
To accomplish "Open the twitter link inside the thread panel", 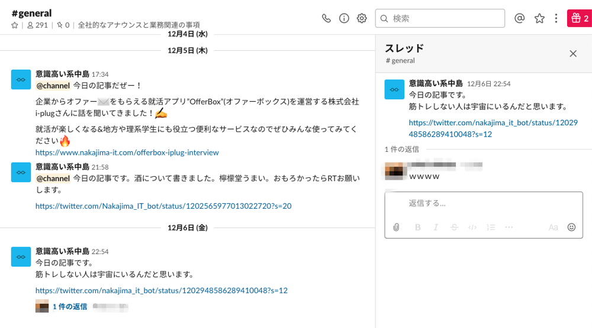I will coord(493,128).
